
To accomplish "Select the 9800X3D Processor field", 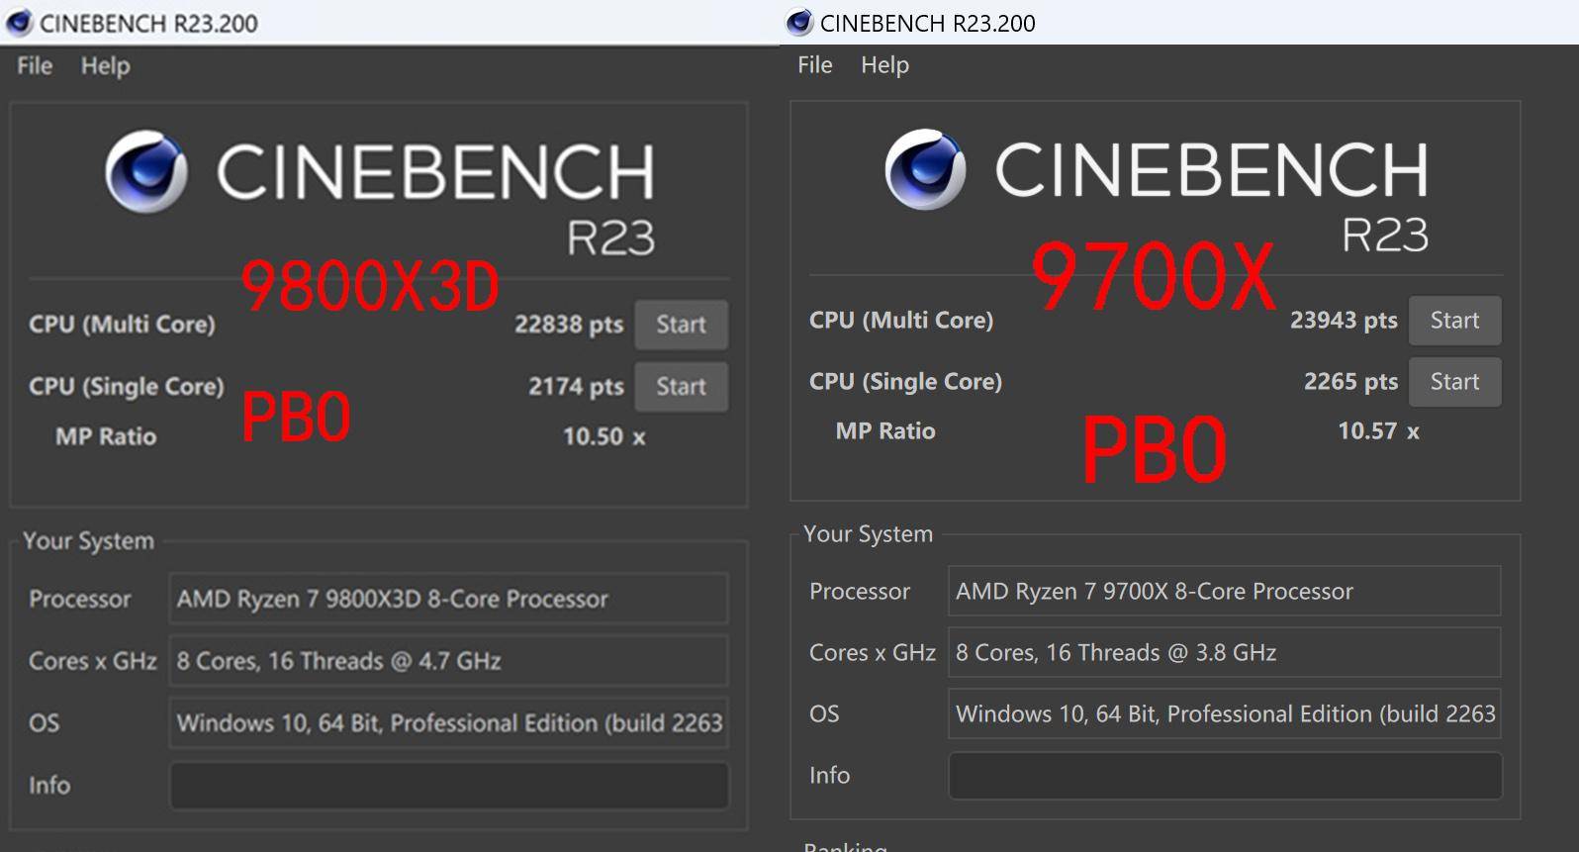I will [x=449, y=599].
